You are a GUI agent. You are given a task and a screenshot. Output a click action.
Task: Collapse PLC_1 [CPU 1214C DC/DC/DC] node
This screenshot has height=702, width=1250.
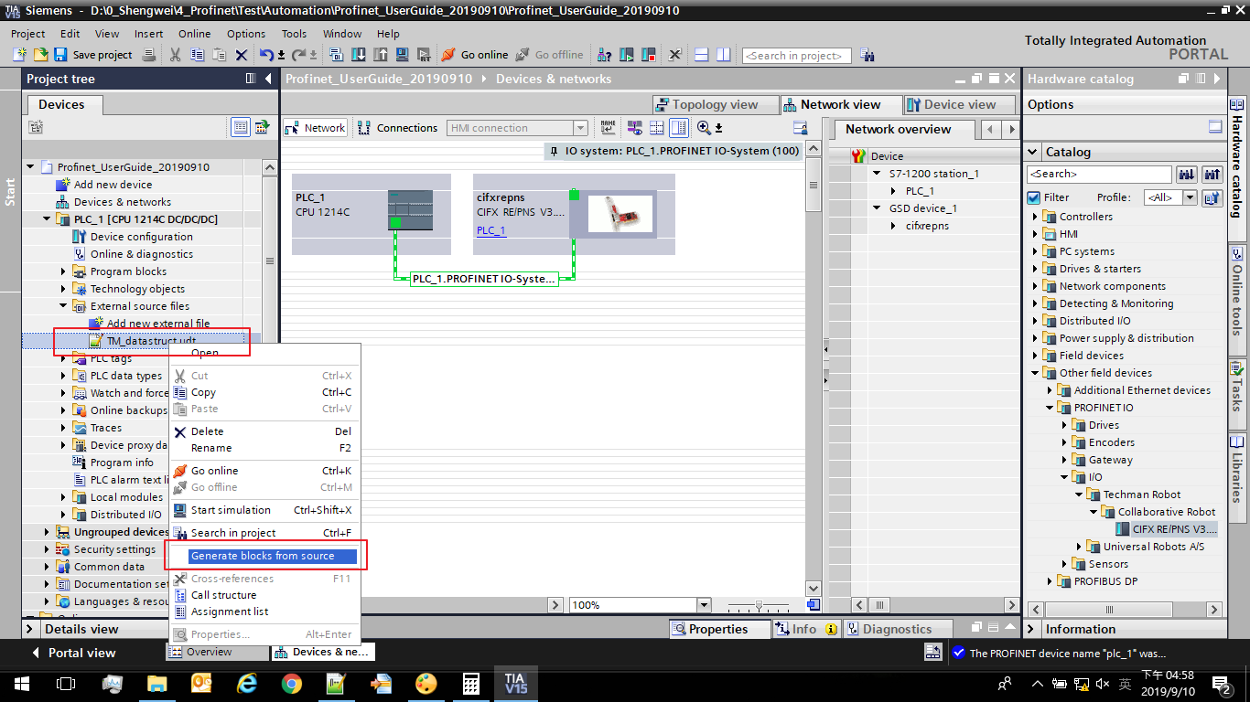48,219
